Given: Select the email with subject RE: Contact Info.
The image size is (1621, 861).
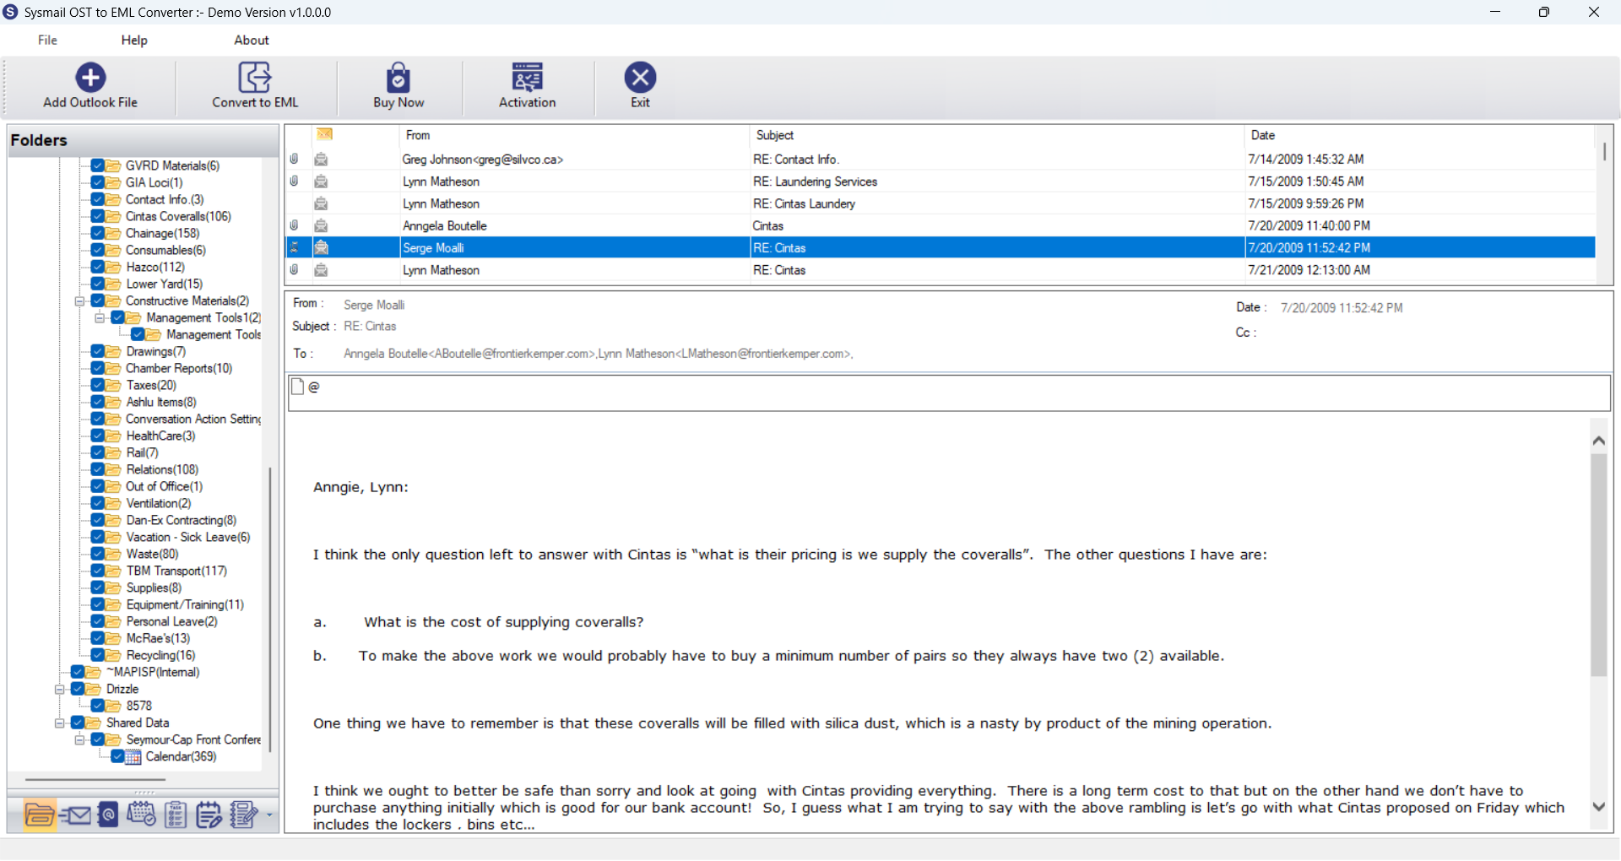Looking at the screenshot, I should click(941, 159).
